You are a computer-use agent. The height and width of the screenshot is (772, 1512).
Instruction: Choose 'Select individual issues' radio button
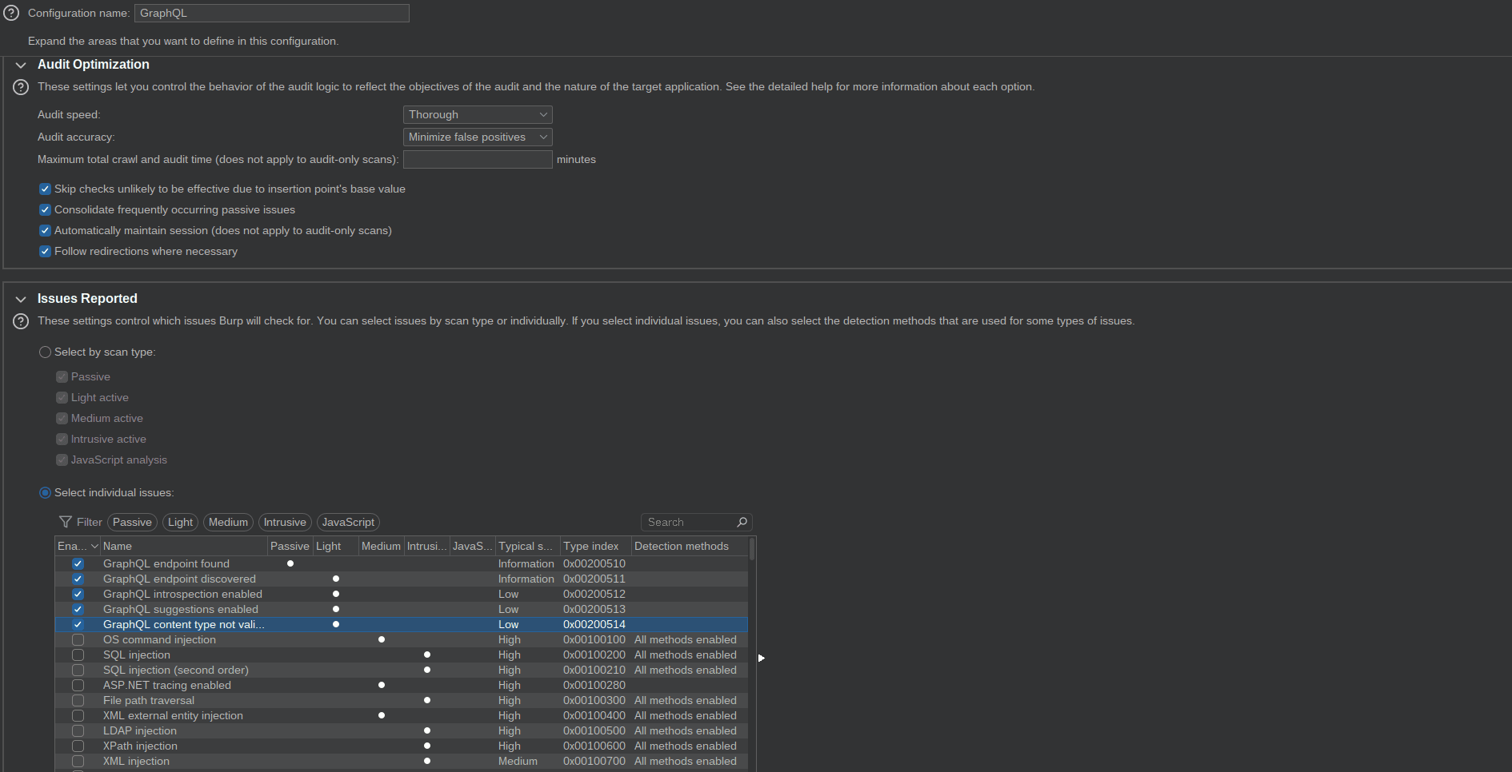click(x=45, y=493)
